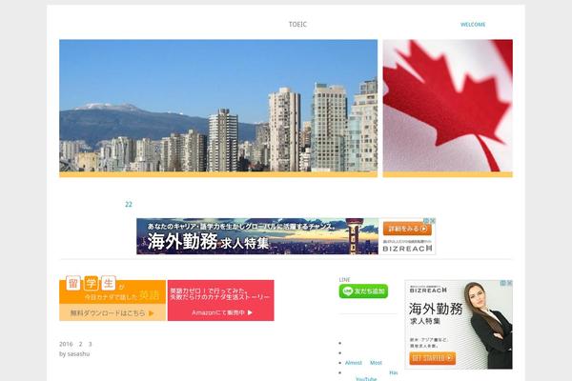Close the horizontal BizReach banner ad
The width and height of the screenshot is (572, 381).
(433, 221)
